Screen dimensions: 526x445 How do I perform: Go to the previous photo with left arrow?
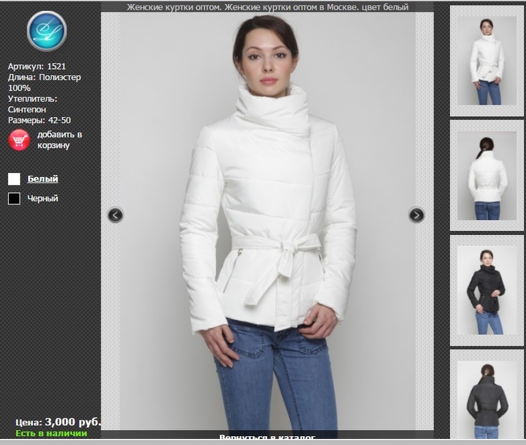click(x=115, y=215)
